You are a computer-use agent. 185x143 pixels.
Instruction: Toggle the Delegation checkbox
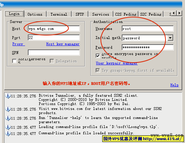coord(52,61)
